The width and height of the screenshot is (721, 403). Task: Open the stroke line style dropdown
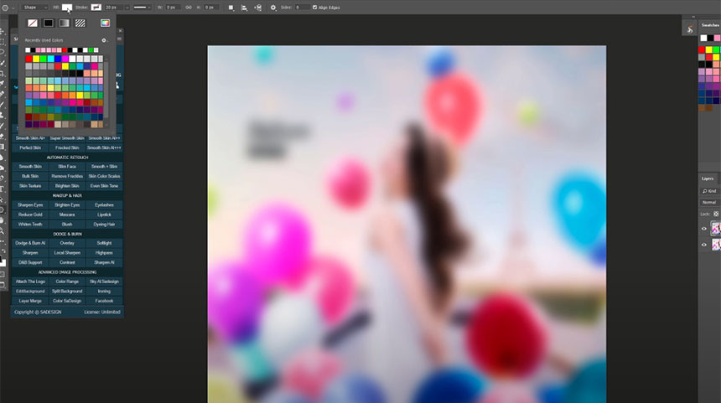coord(142,8)
